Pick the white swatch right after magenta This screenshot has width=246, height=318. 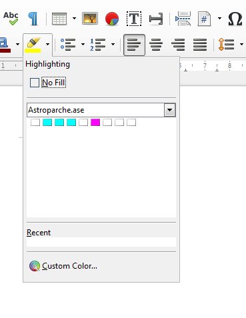point(107,123)
